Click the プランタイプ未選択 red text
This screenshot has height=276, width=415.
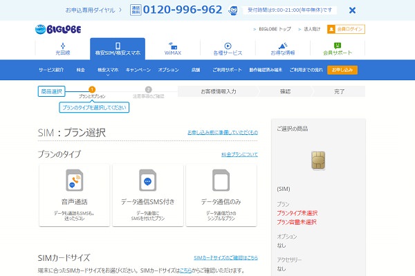(x=297, y=213)
